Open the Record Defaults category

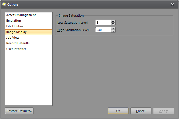[18, 43]
